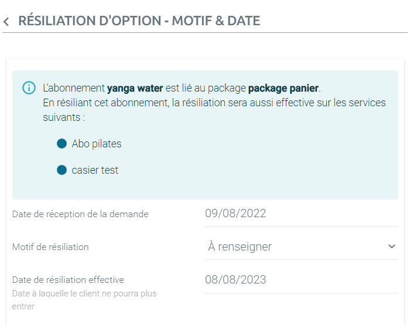The height and width of the screenshot is (324, 410).
Task: Click the info icon in the notice
Action: point(29,87)
